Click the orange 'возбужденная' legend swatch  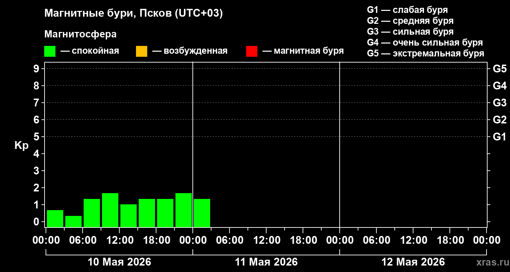pos(141,51)
